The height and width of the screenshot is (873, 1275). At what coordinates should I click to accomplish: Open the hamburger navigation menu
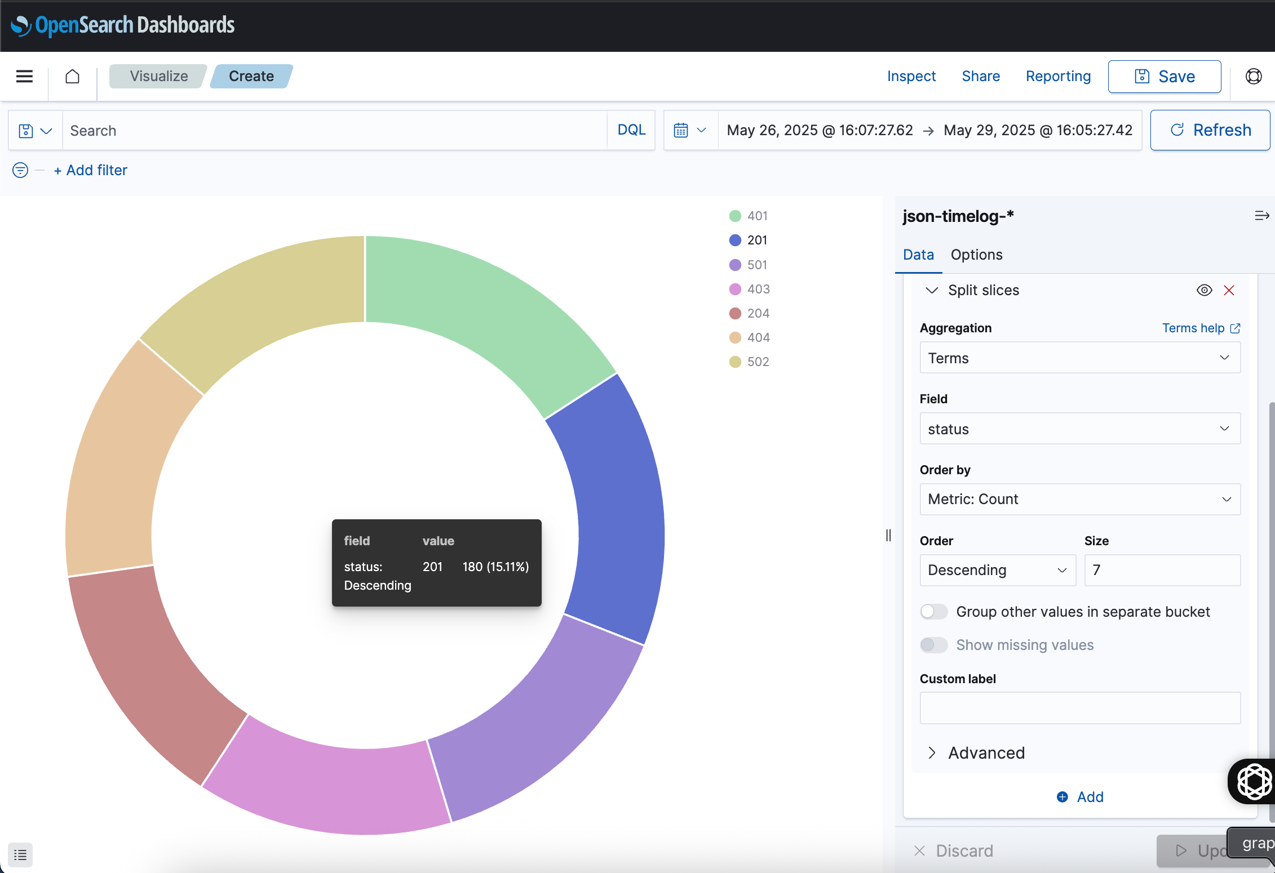click(x=24, y=76)
